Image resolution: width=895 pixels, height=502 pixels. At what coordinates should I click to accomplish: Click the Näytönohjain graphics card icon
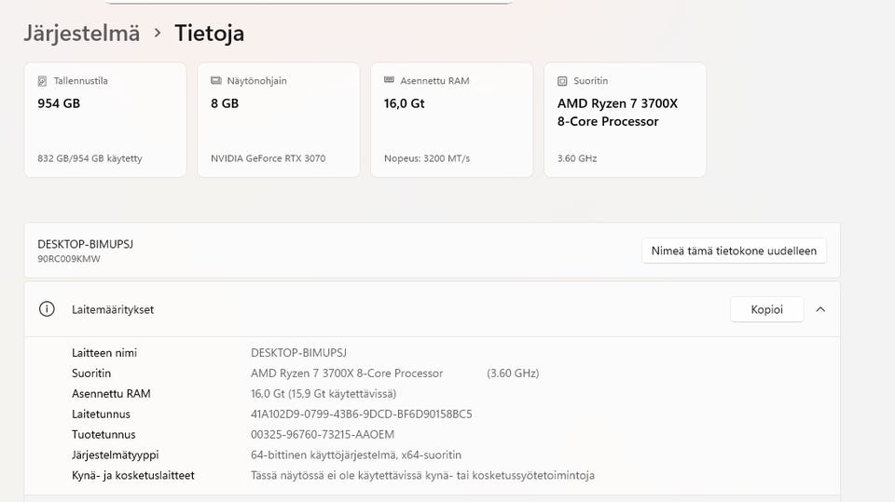pyautogui.click(x=216, y=81)
